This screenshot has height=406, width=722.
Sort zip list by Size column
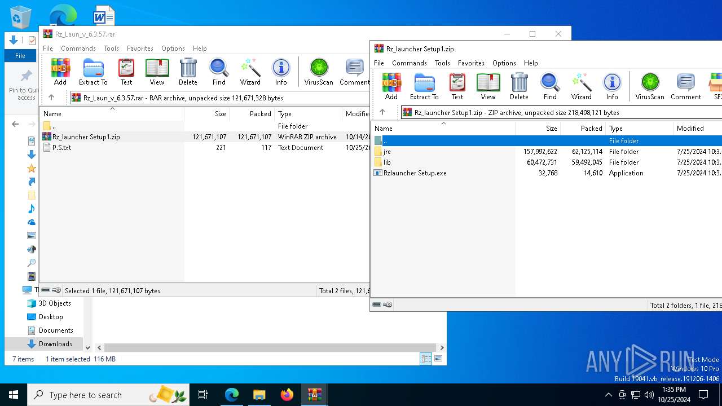pyautogui.click(x=538, y=129)
